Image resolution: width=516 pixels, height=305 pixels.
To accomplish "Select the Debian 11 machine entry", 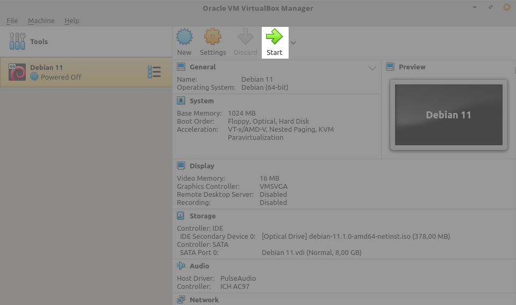I will click(x=86, y=72).
